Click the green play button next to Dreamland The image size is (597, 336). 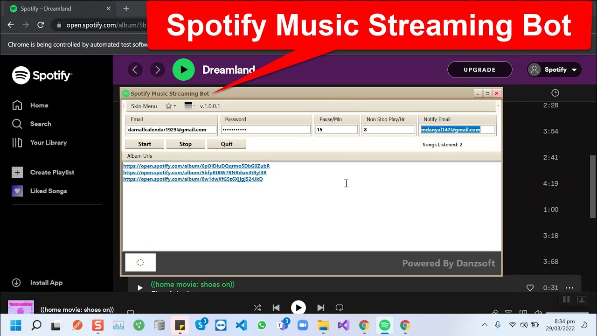point(183,69)
